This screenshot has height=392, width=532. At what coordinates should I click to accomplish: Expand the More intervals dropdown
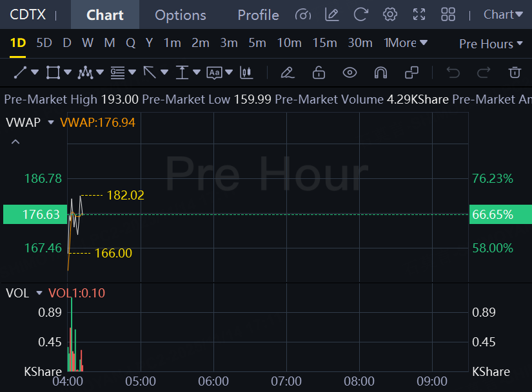point(406,43)
